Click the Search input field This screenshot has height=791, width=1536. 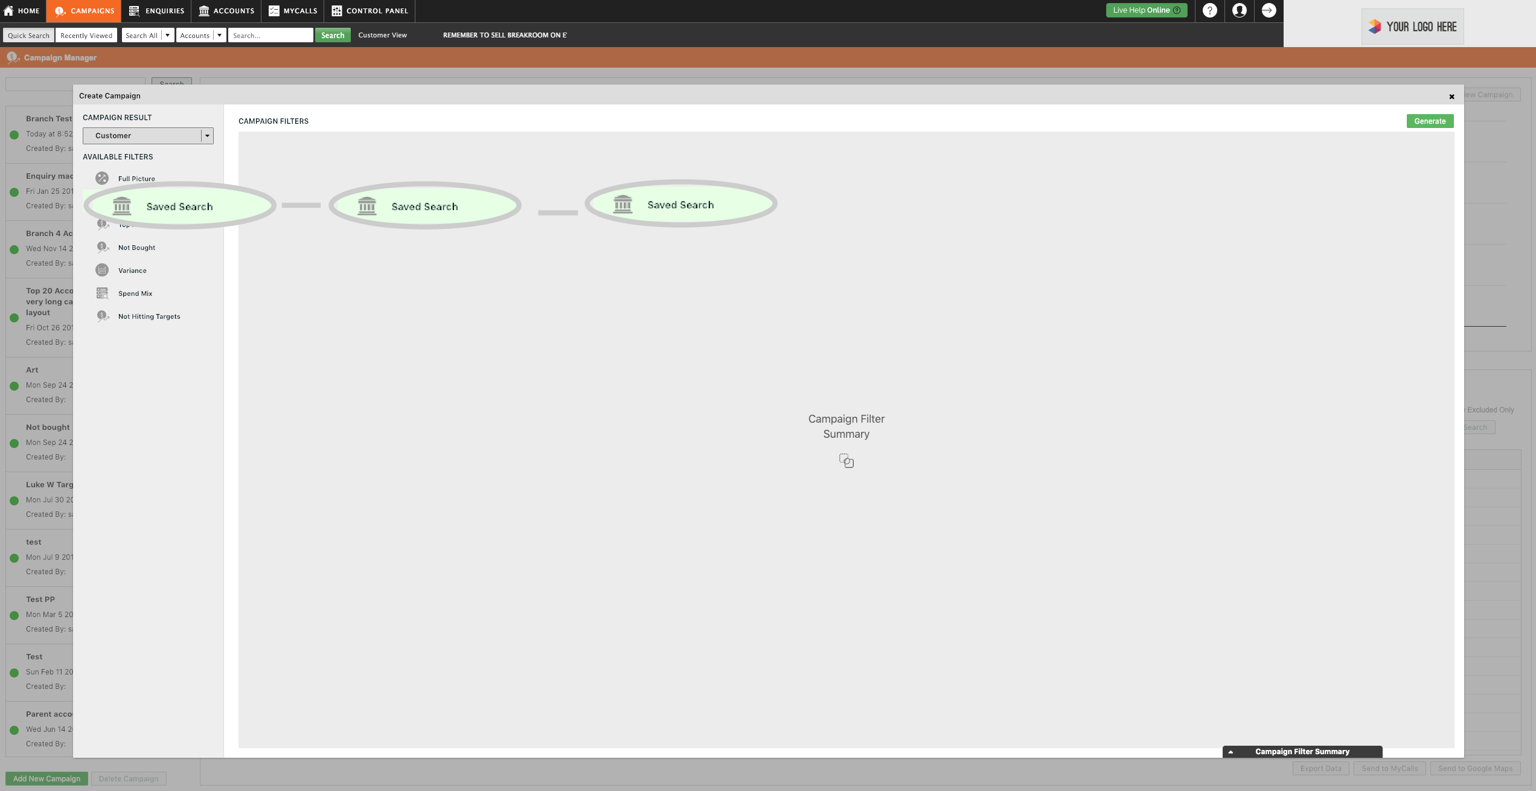pyautogui.click(x=269, y=35)
